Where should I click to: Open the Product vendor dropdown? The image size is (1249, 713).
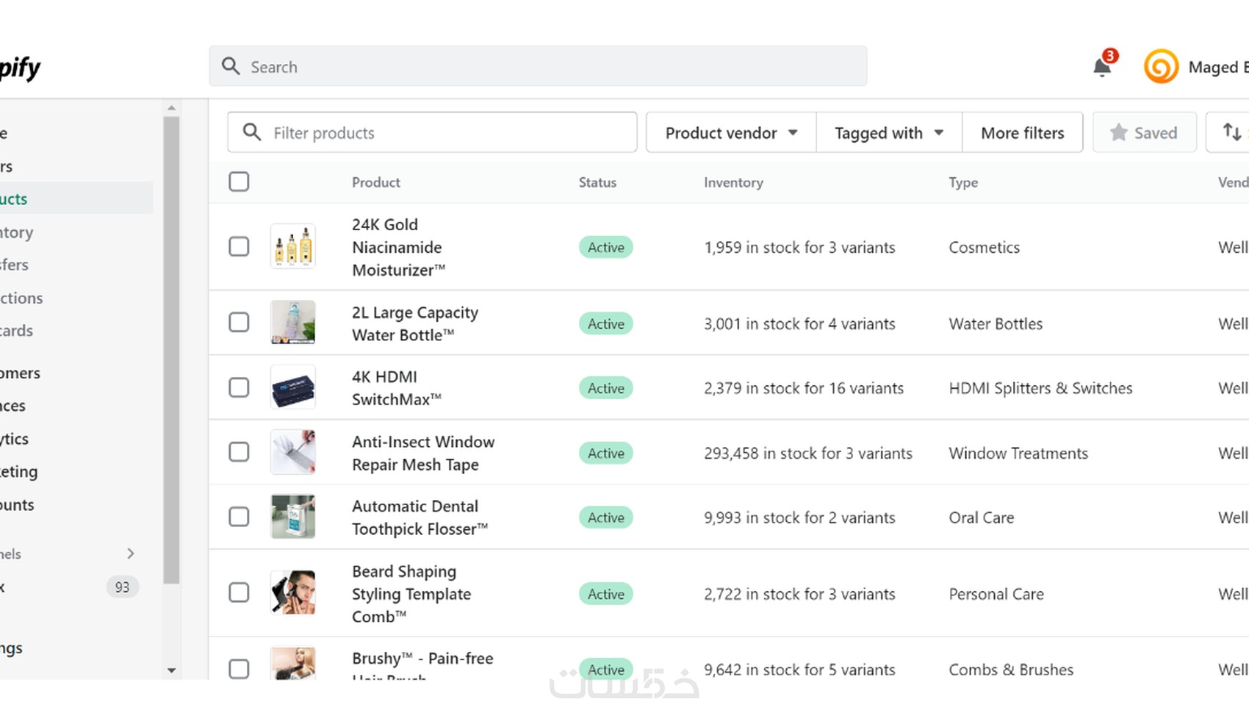731,132
